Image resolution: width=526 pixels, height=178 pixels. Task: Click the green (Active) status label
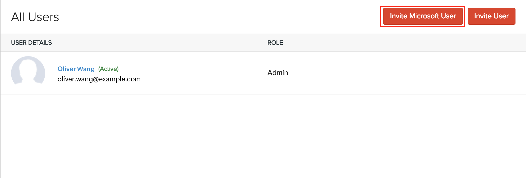[x=109, y=69]
